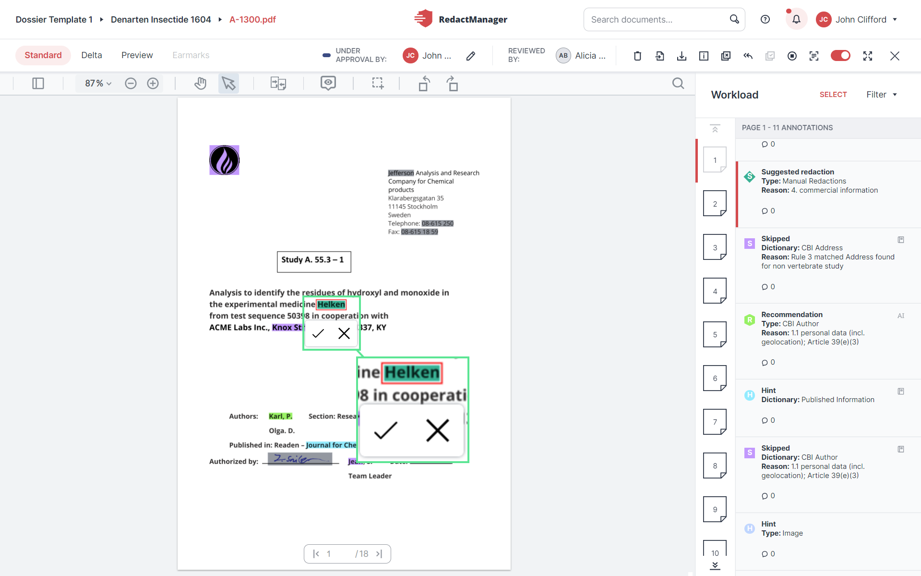Zoom in with the plus circle
The image size is (921, 576).
click(153, 84)
